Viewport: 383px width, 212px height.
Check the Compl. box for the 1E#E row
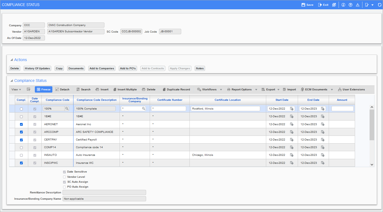tap(21, 117)
